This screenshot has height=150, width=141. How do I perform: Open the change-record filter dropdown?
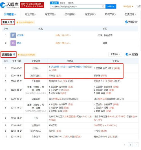click(x=115, y=54)
